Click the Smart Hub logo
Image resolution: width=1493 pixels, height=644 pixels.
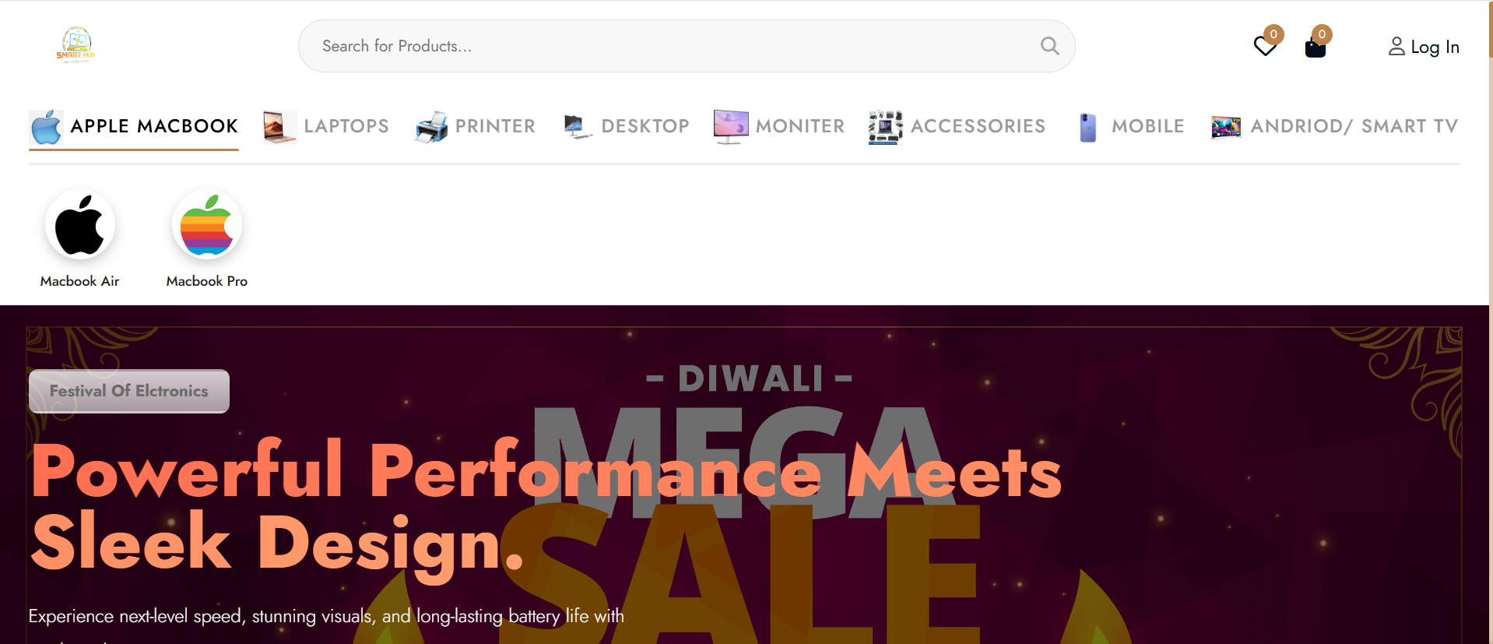pos(76,45)
